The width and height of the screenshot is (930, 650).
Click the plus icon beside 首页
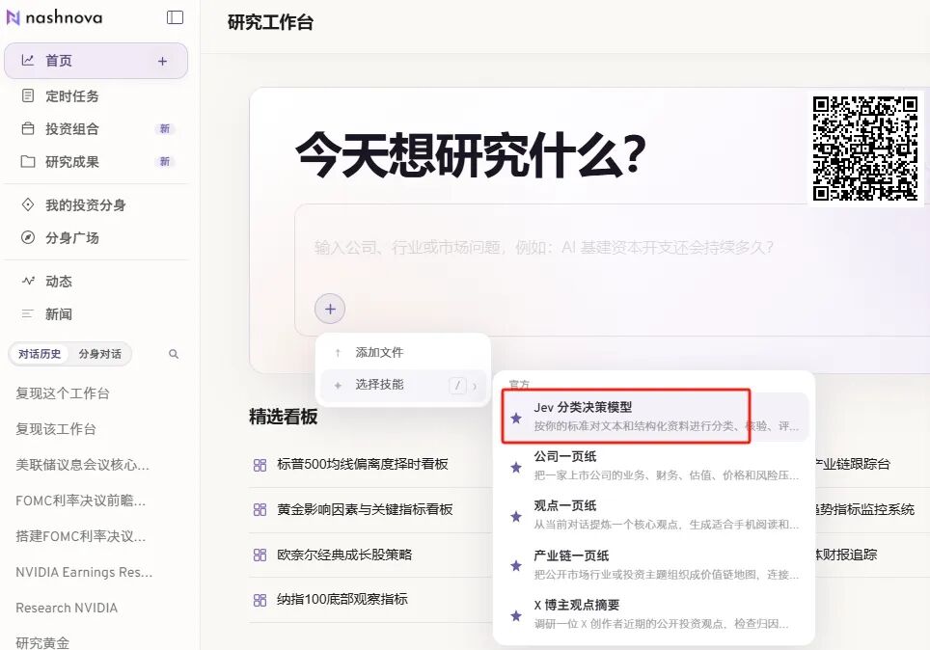click(x=162, y=61)
